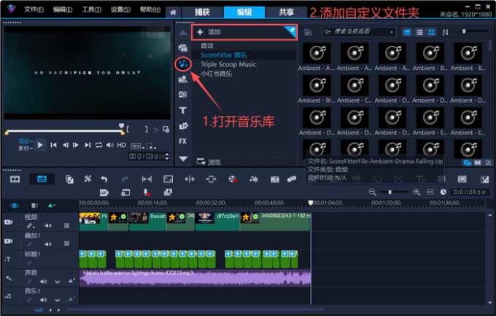Select the battle-warrior-fighting-drums audio clip
Screen dimensions: 496x316
coord(195,278)
